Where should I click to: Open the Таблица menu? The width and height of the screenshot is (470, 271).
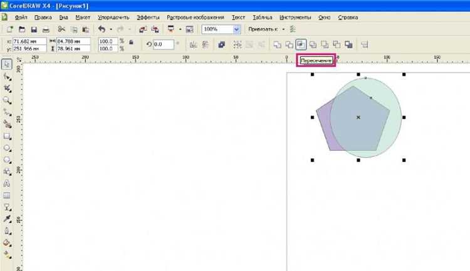[x=263, y=18]
